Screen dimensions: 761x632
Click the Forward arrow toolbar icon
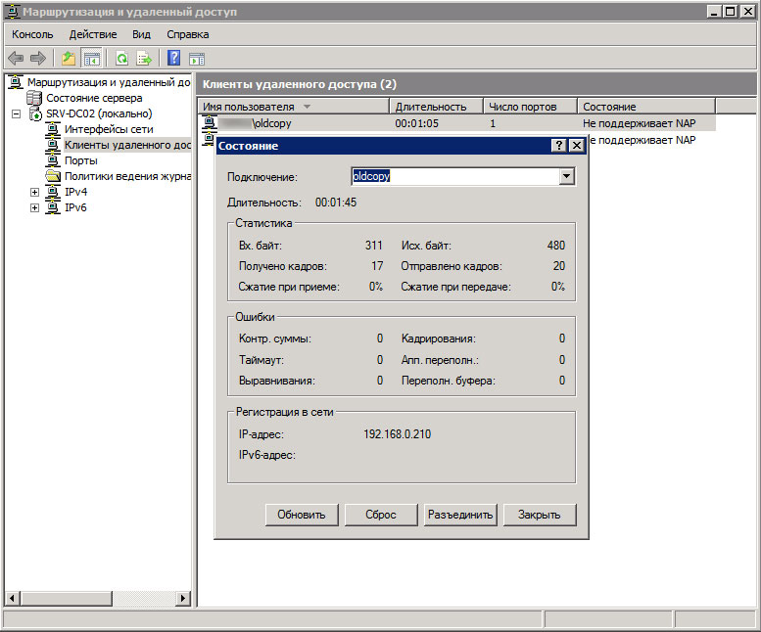click(38, 58)
